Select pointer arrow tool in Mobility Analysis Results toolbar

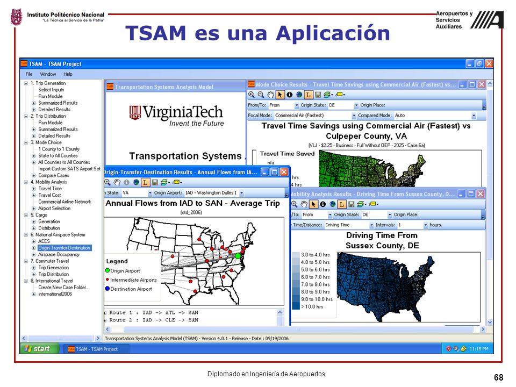point(313,204)
